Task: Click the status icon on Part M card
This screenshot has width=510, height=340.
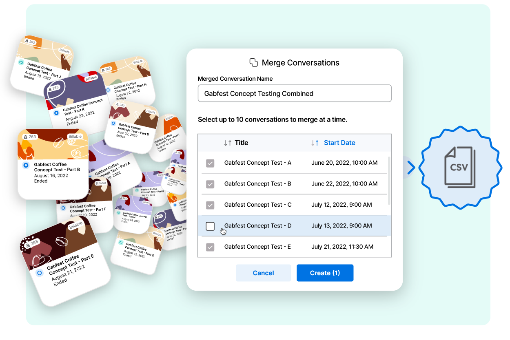Action: (x=118, y=212)
